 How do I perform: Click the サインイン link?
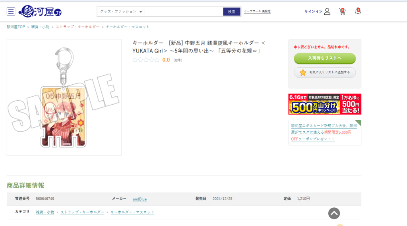tap(313, 12)
